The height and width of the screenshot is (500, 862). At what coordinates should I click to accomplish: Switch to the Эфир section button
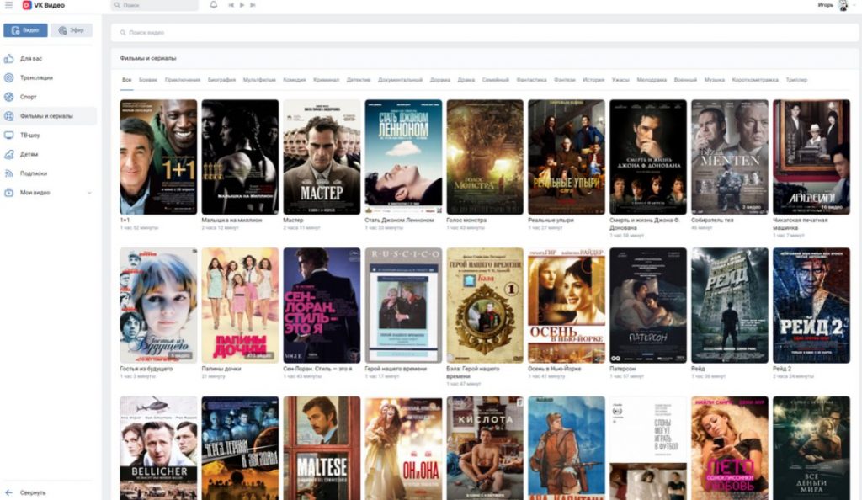[x=72, y=30]
